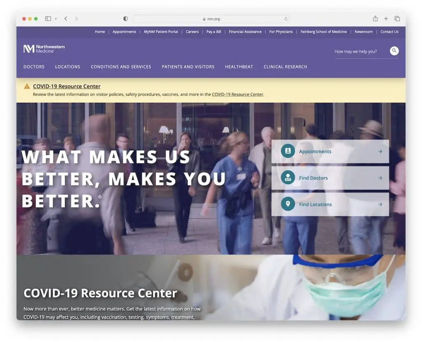The image size is (422, 342).
Task: Click the arrow in the Find Doctors card
Action: click(380, 178)
